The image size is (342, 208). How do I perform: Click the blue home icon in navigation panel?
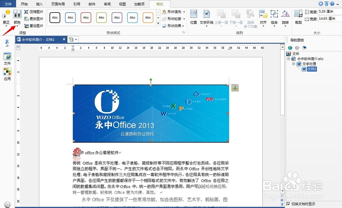[x=304, y=48]
